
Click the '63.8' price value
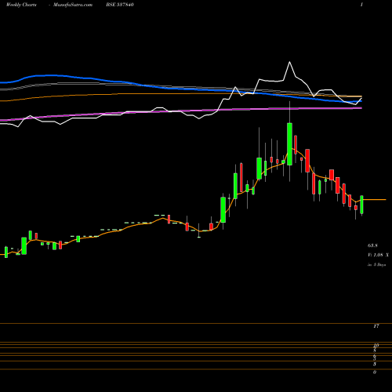pyautogui.click(x=372, y=245)
